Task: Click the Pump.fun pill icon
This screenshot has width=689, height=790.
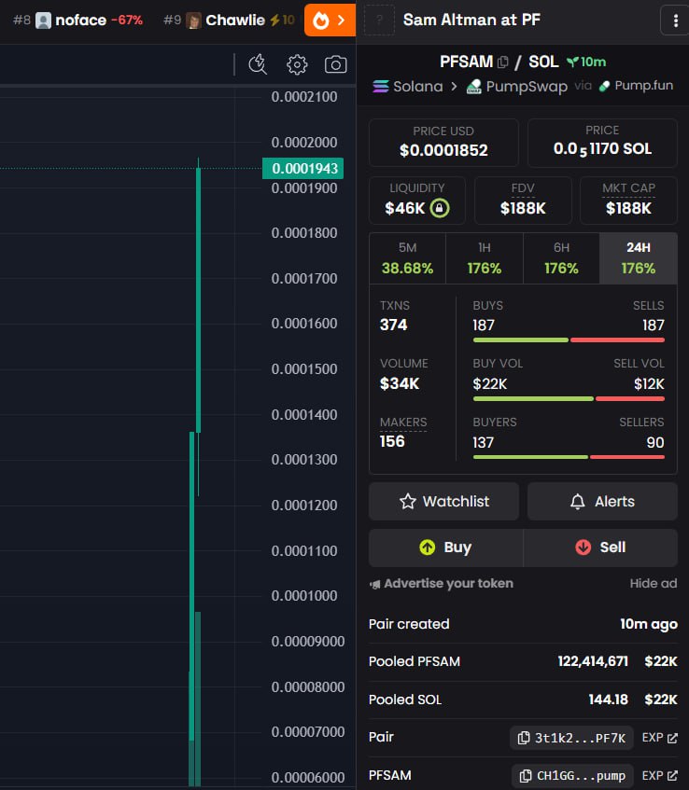Action: coord(604,86)
